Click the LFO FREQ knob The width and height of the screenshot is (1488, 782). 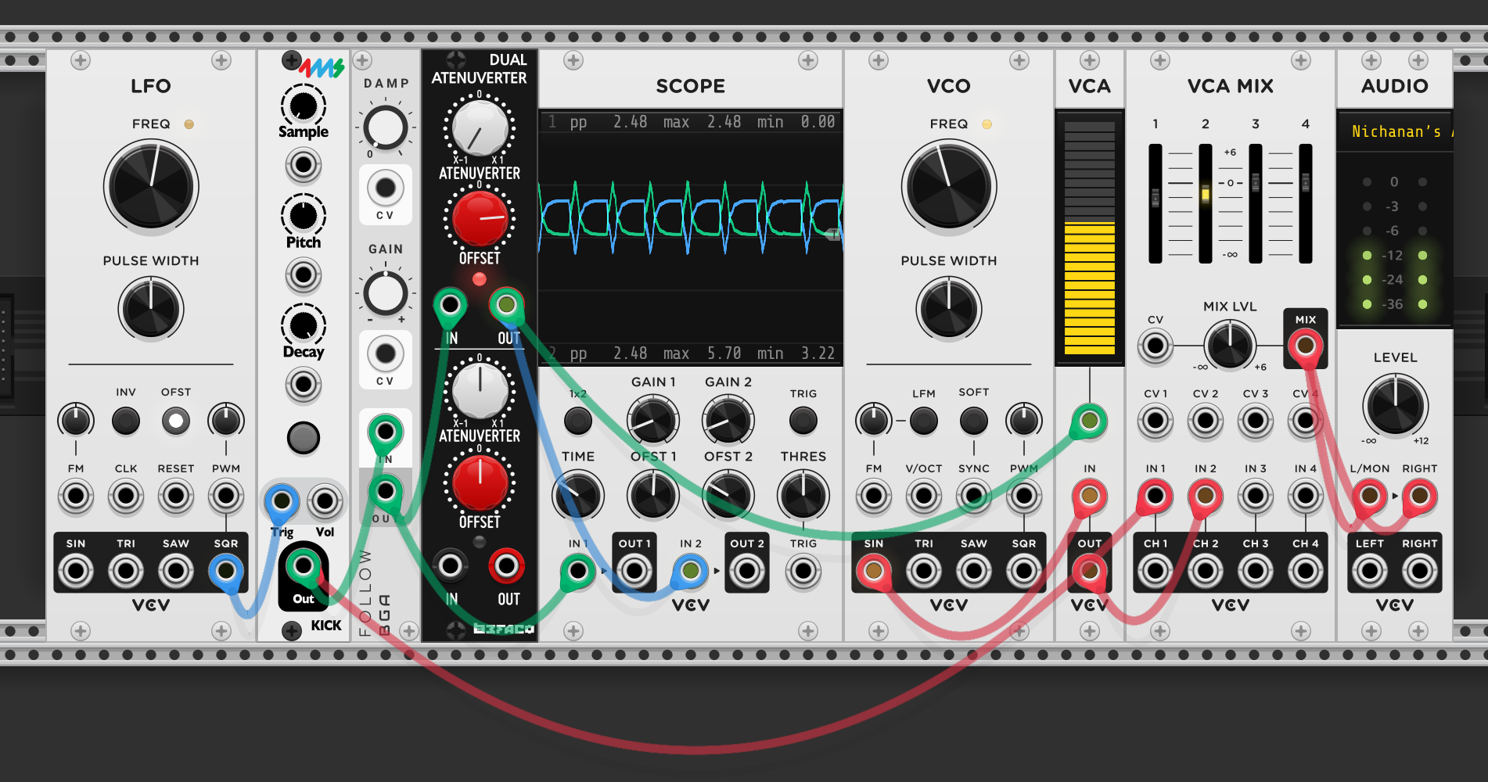(x=151, y=187)
